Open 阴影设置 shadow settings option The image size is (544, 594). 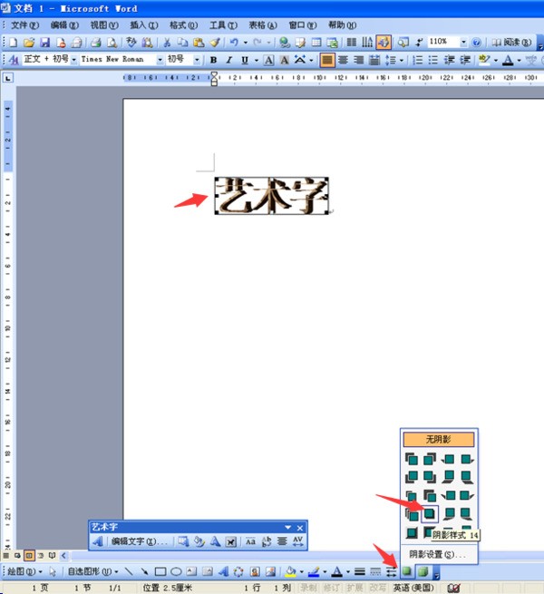437,554
